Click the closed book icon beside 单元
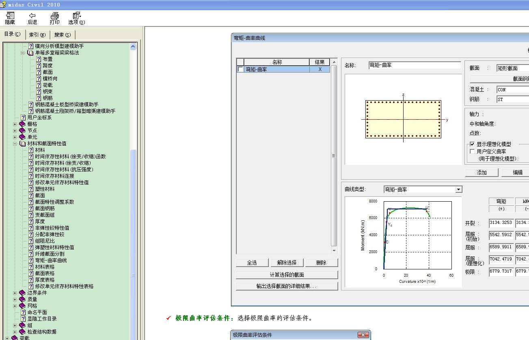 tap(22, 137)
